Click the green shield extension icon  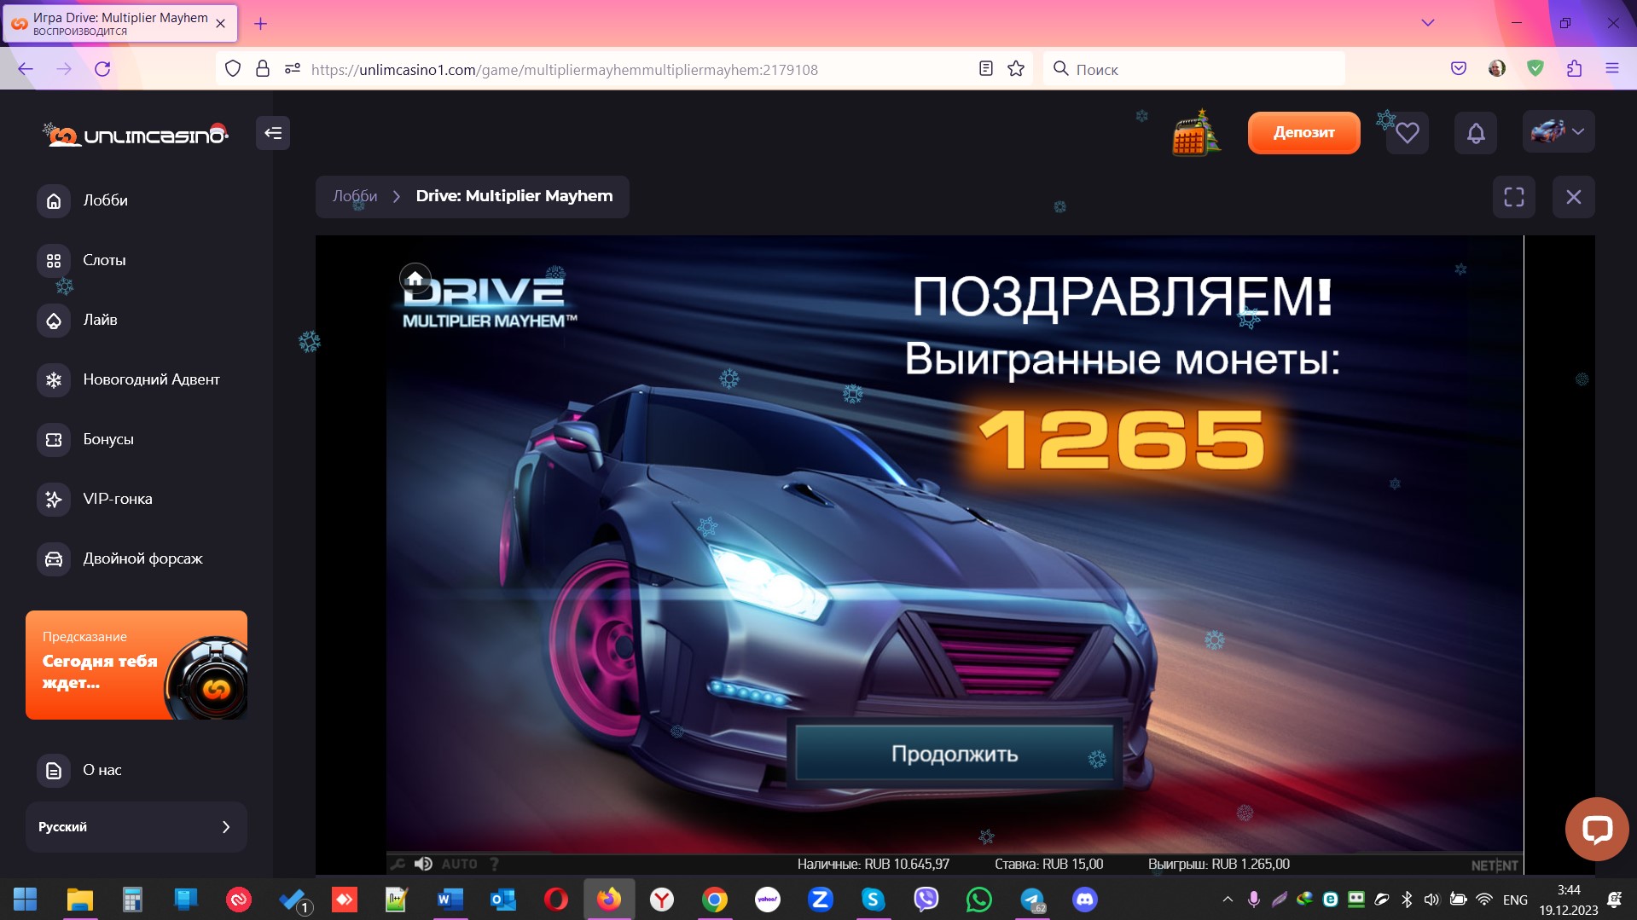[1535, 69]
